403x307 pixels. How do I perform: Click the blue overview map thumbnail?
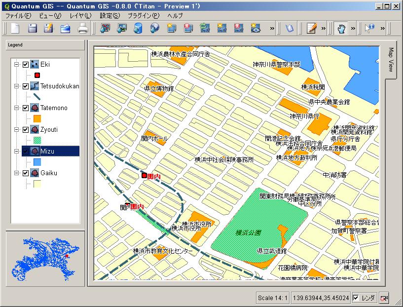click(45, 259)
